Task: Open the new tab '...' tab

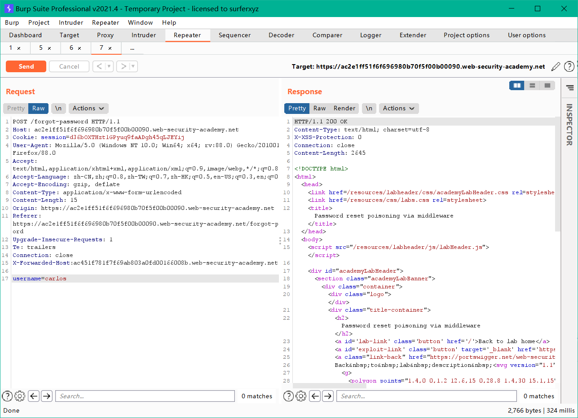Action: (x=132, y=48)
